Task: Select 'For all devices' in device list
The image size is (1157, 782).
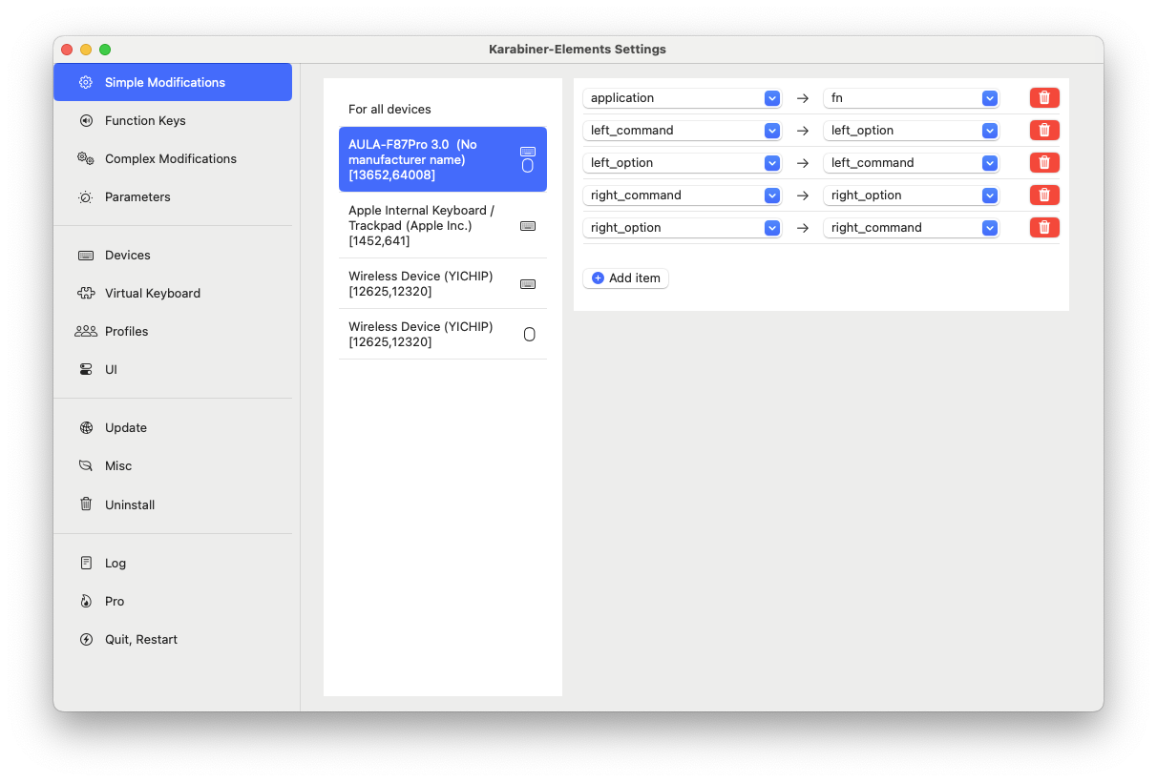Action: [x=443, y=110]
